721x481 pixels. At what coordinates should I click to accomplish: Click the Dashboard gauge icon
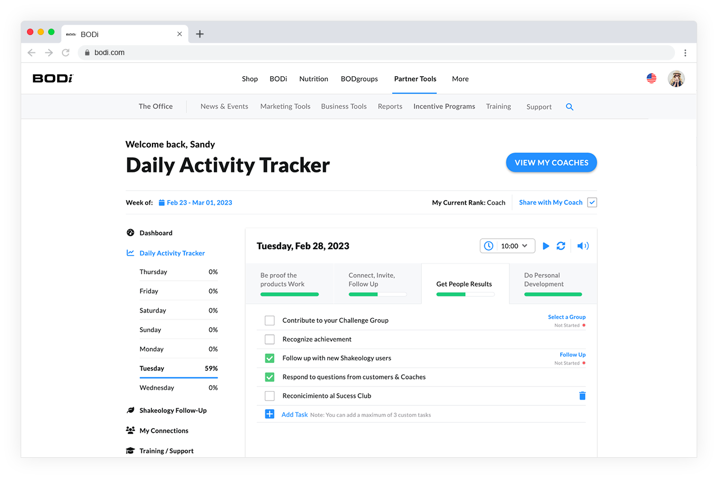(x=130, y=233)
